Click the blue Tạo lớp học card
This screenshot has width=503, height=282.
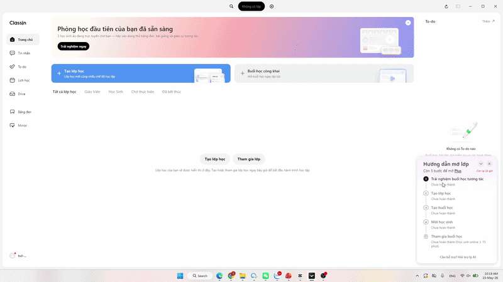pyautogui.click(x=141, y=73)
